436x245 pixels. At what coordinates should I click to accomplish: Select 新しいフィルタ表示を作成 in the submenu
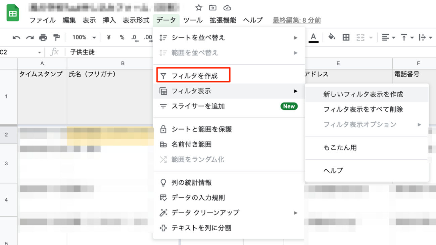(363, 94)
